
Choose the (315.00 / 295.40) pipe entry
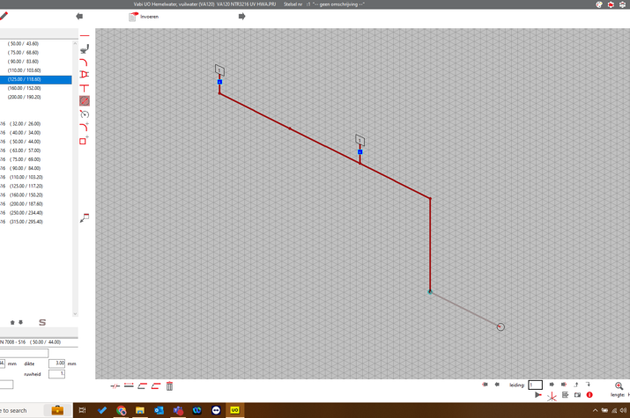26,222
